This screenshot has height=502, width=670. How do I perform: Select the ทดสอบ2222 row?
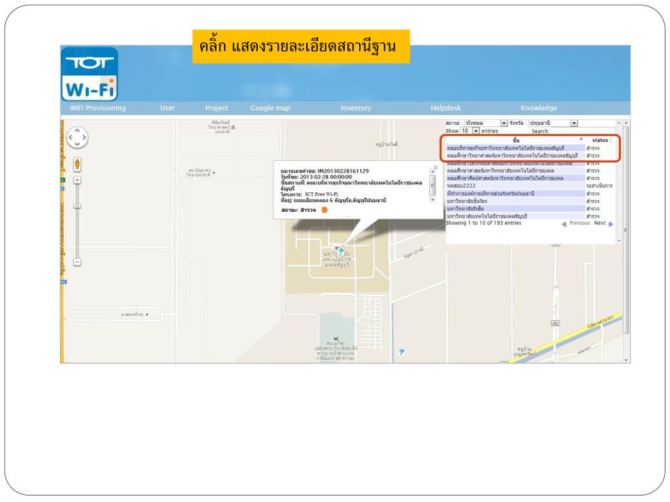coord(530,186)
